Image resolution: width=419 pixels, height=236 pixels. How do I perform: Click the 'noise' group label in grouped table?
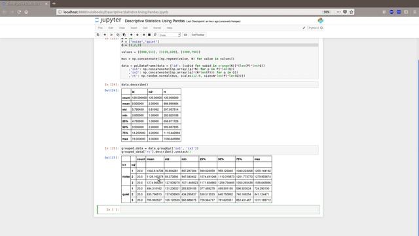126,176
